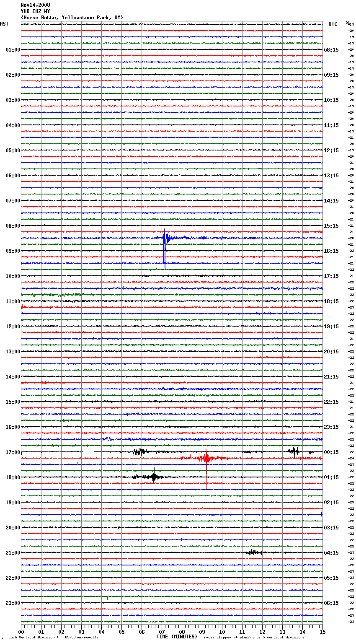Select the 21:00 MST row label
Screen dimensions: 356x643
click(13, 553)
